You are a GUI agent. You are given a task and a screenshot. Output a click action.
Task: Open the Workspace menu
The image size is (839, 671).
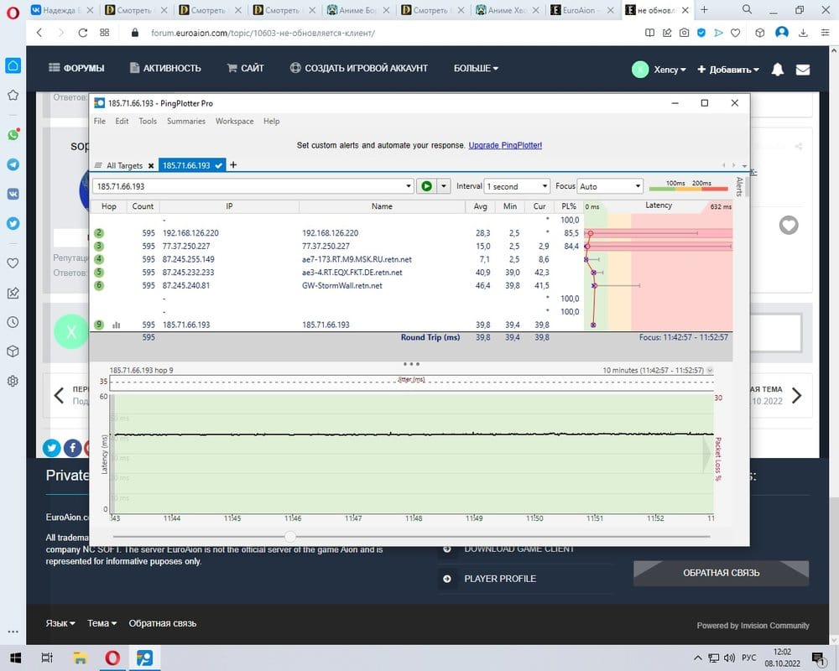coord(234,121)
